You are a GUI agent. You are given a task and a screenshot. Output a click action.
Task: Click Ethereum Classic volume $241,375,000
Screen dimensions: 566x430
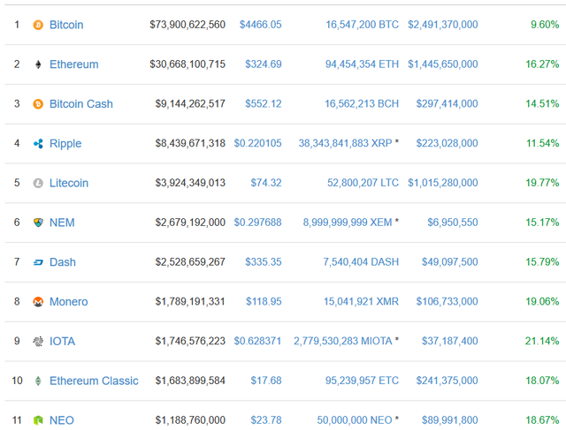[x=447, y=381]
